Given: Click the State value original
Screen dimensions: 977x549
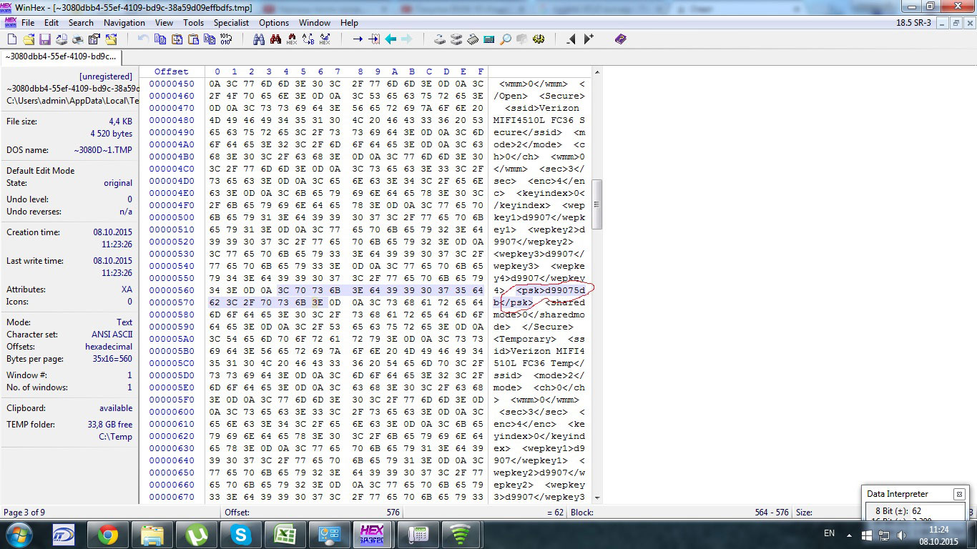Looking at the screenshot, I should pyautogui.click(x=118, y=183).
